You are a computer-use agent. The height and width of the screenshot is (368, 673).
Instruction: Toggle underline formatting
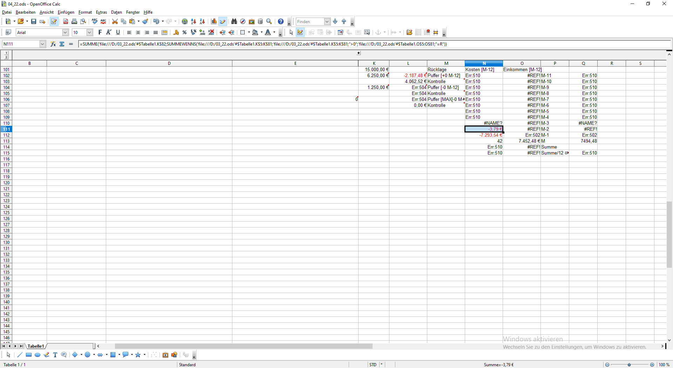tap(118, 33)
